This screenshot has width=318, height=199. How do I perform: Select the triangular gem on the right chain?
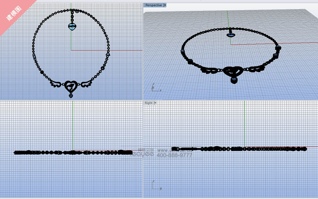tap(108, 54)
